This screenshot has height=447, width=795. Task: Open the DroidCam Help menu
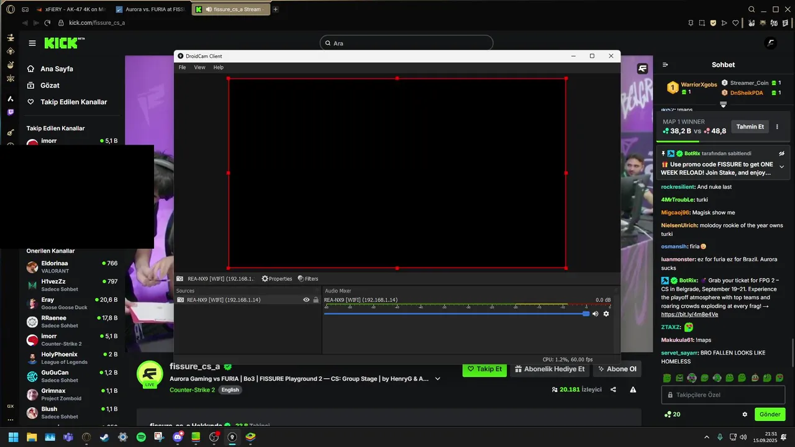coord(219,67)
